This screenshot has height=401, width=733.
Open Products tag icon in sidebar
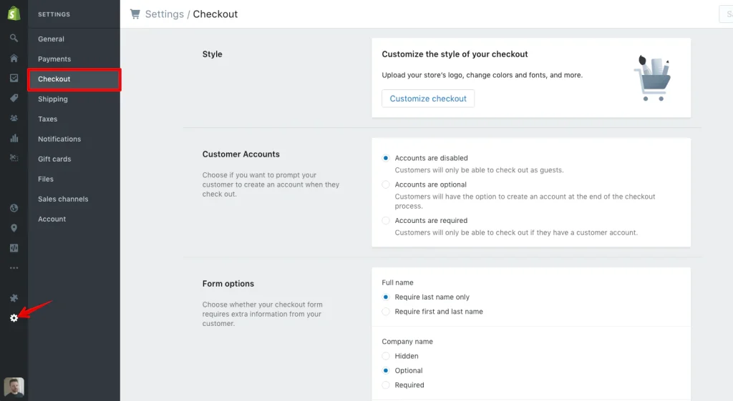(14, 98)
